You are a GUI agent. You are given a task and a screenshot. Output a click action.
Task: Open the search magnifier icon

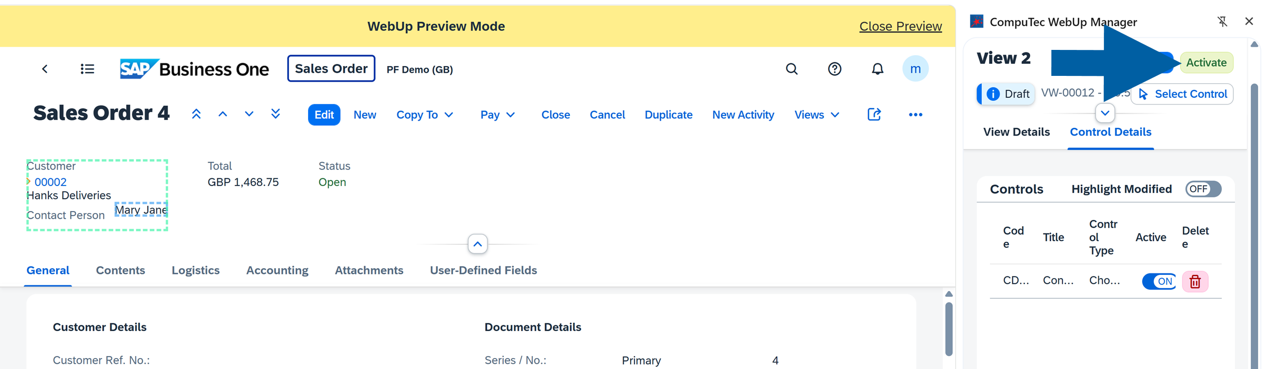792,69
